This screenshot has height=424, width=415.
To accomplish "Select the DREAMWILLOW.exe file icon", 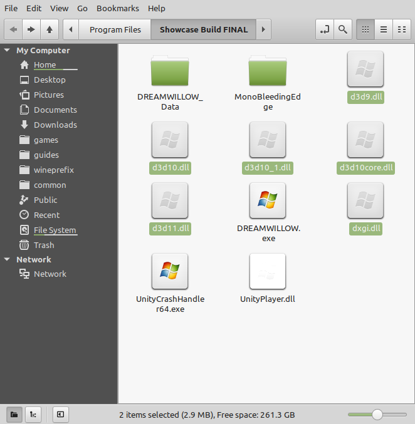I will tap(268, 200).
